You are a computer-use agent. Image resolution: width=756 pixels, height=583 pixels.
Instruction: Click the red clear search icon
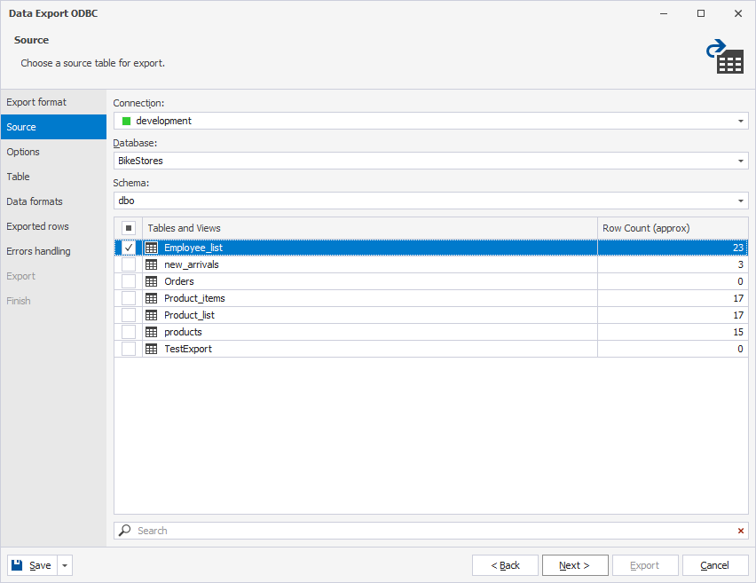click(741, 531)
